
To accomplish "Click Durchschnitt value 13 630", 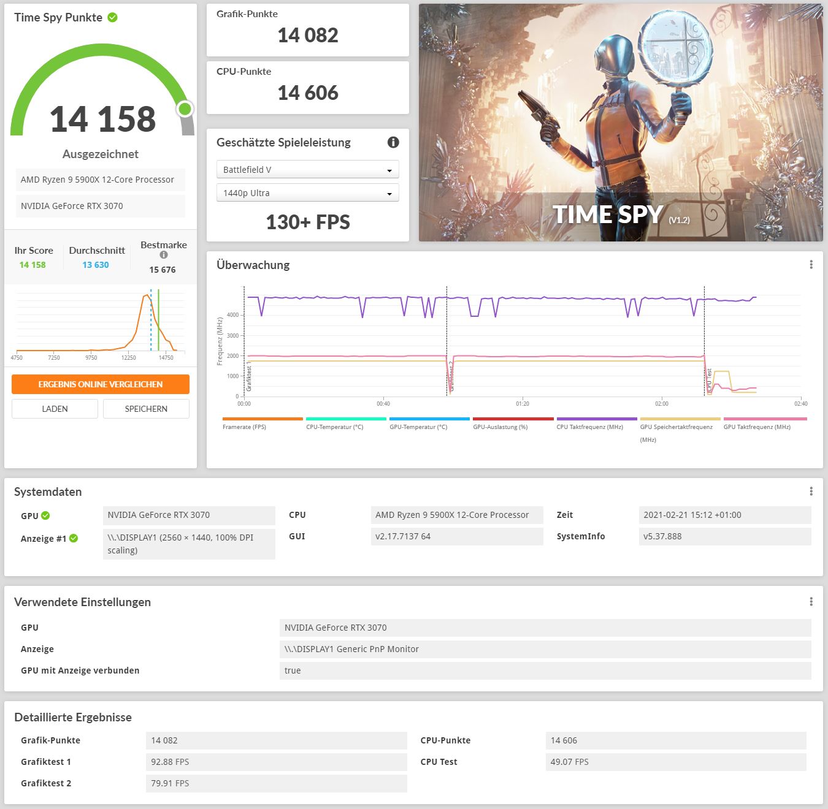I will click(x=96, y=265).
